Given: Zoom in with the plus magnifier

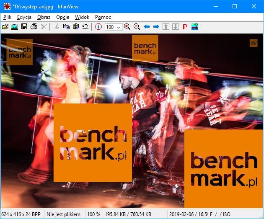Looking at the screenshot, I should 127,27.
